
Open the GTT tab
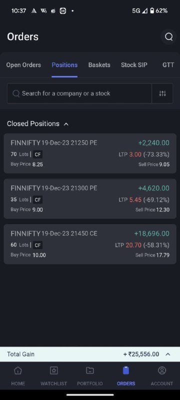pos(168,65)
